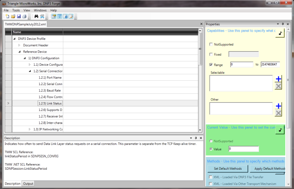Screen dimensions: 294x189
Task: Click the Set Default Methods button
Action: pos(227,168)
